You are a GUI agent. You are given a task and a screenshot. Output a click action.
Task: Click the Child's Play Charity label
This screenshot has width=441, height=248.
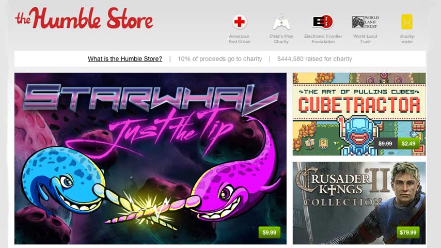point(281,39)
